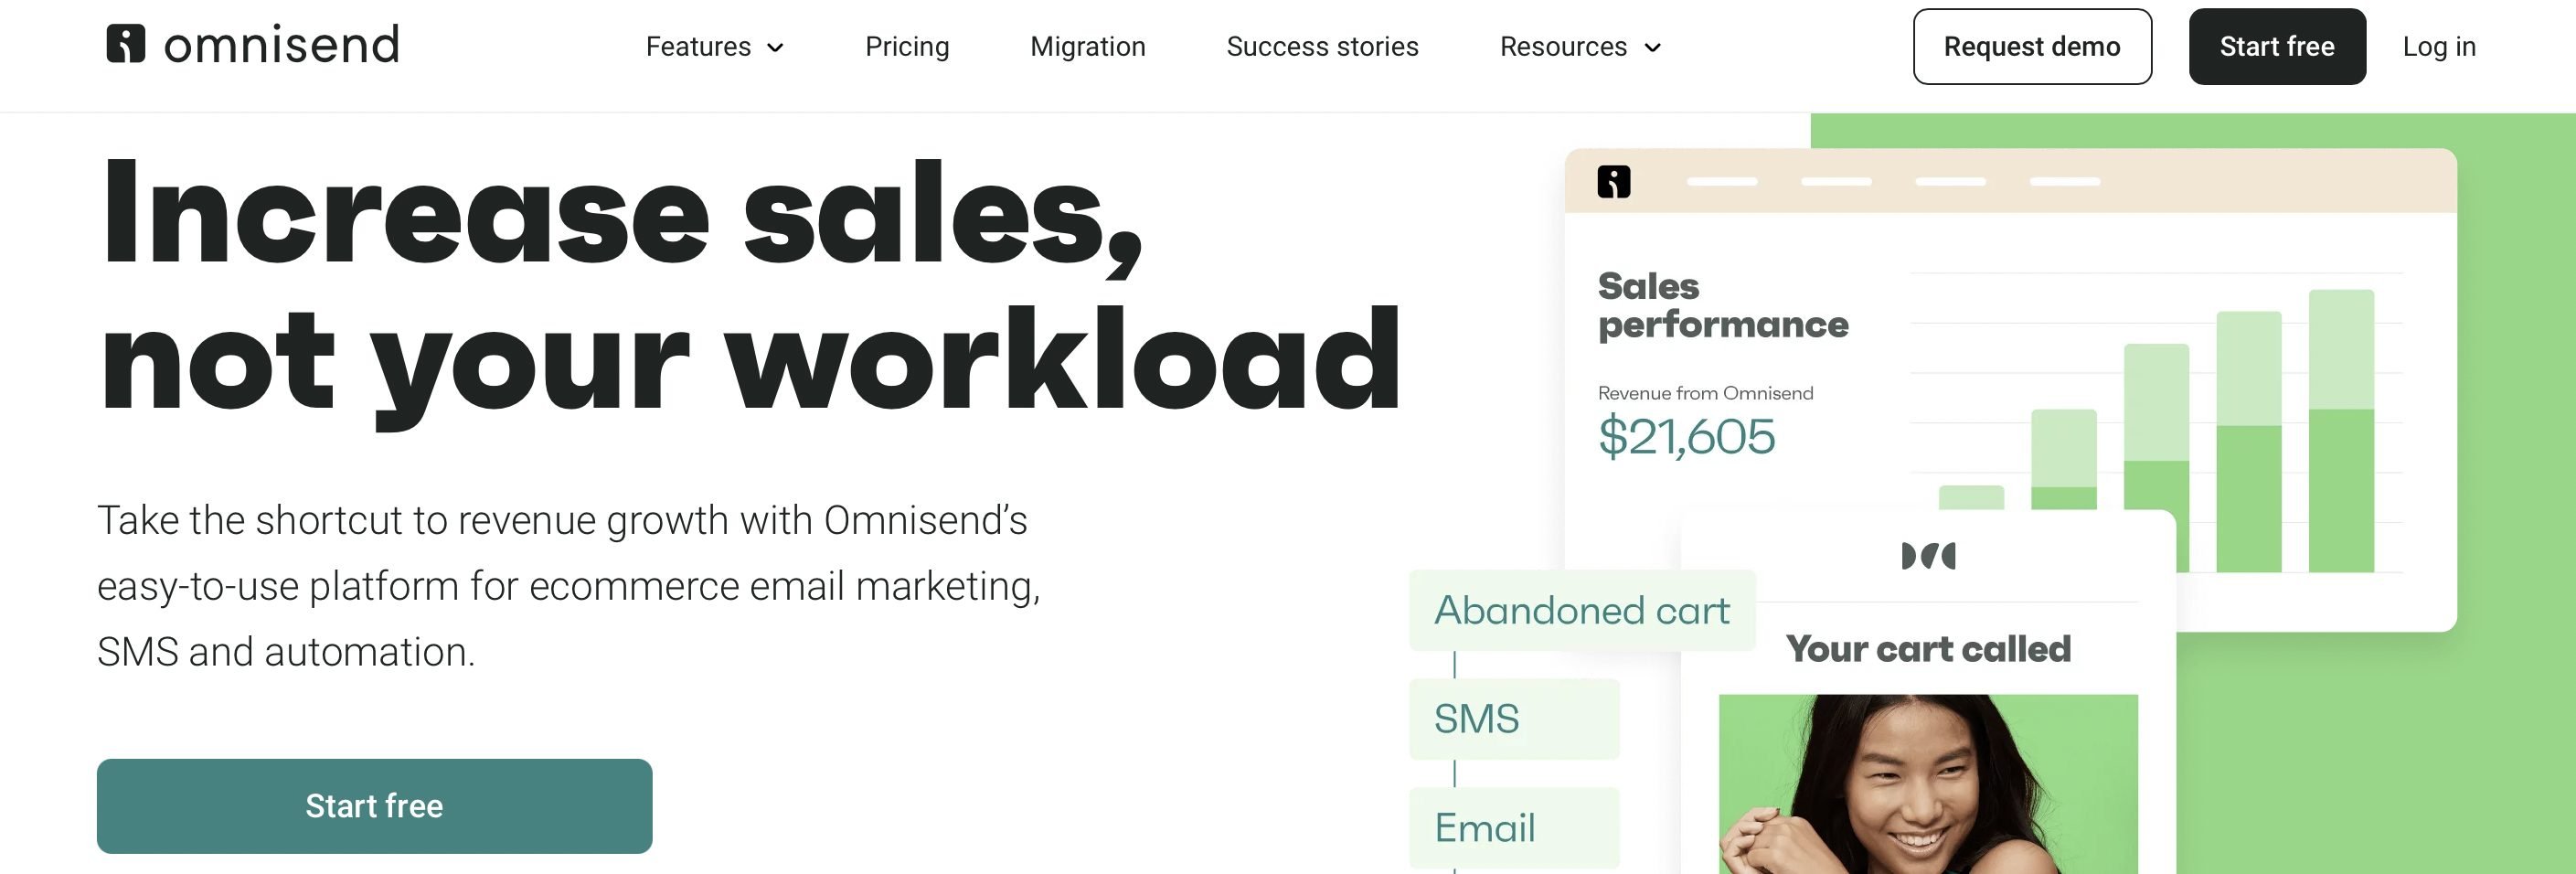This screenshot has height=874, width=2576.
Task: Click the tallest bar in sales chart
Action: click(2340, 430)
